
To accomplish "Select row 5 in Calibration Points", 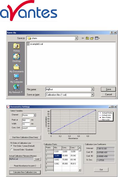I will coord(49,168).
